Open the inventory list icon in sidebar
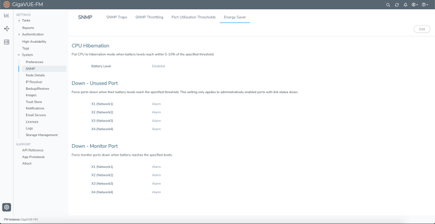This screenshot has width=435, height=224. (x=6, y=42)
